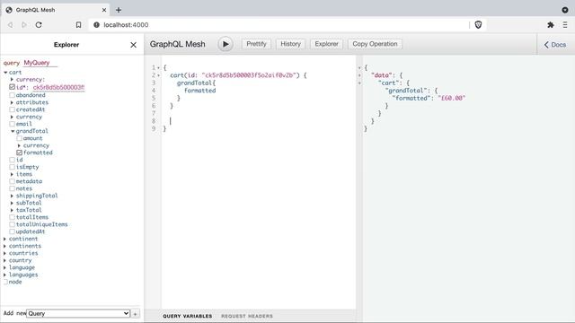Fold query at line 1 arrow
This screenshot has width=575, height=323.
coord(158,68)
